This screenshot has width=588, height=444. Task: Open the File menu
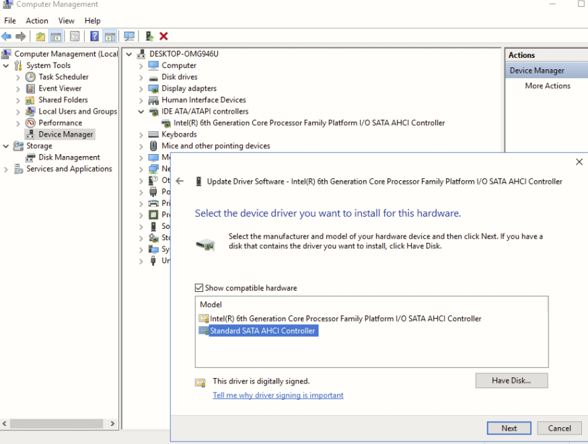10,21
